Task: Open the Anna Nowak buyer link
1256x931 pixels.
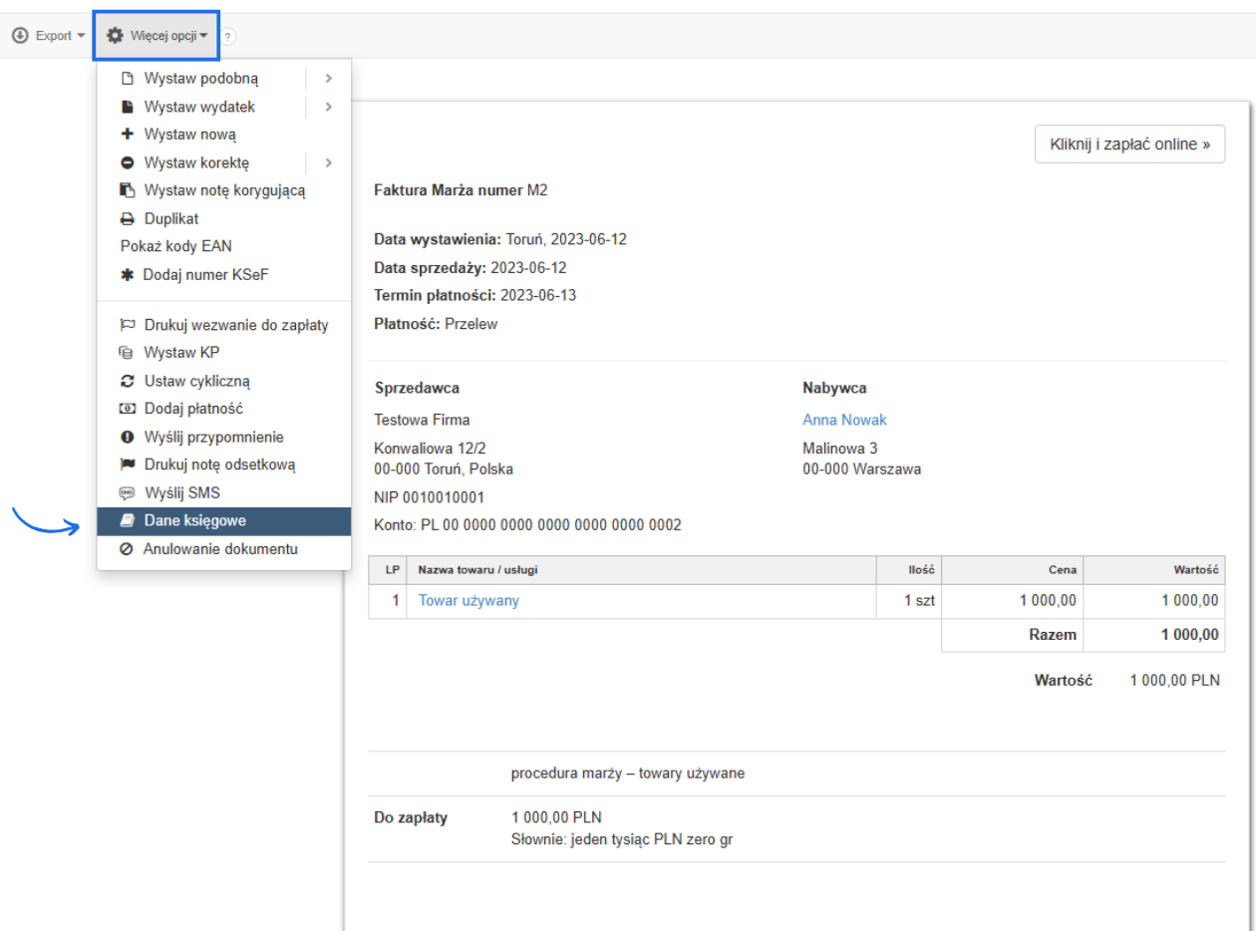Action: coord(844,420)
